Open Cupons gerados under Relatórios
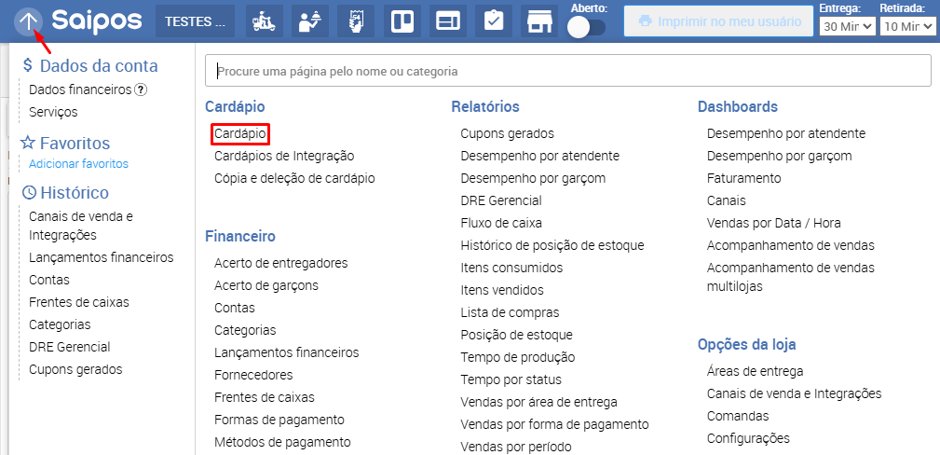940x455 pixels. 507,133
